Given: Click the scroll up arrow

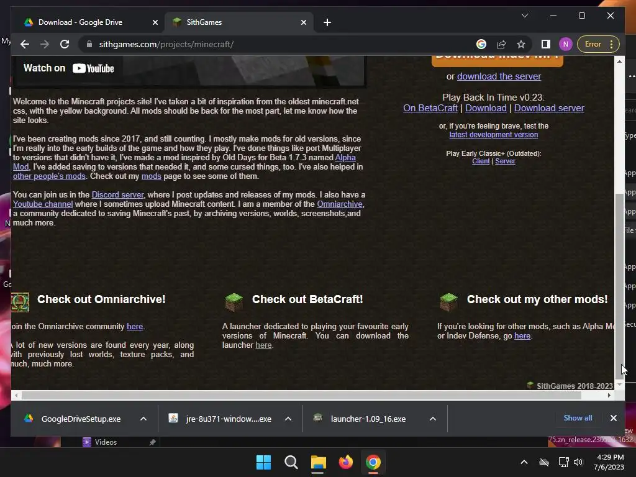Looking at the screenshot, I should (619, 61).
